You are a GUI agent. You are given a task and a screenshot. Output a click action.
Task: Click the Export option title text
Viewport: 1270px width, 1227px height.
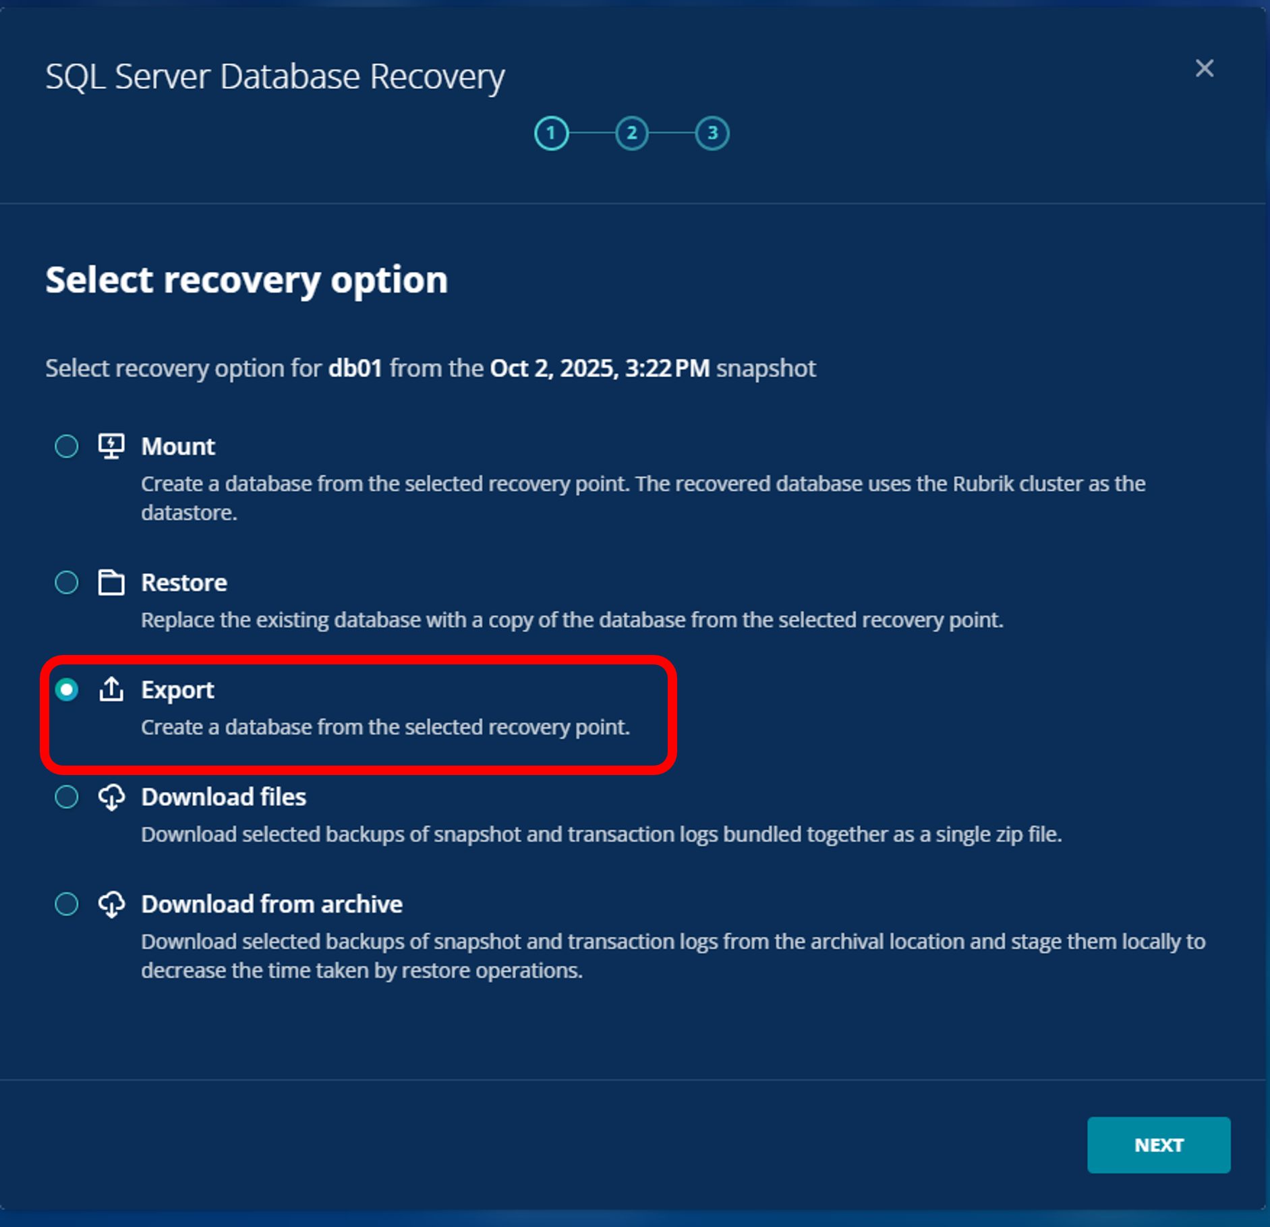pos(177,689)
